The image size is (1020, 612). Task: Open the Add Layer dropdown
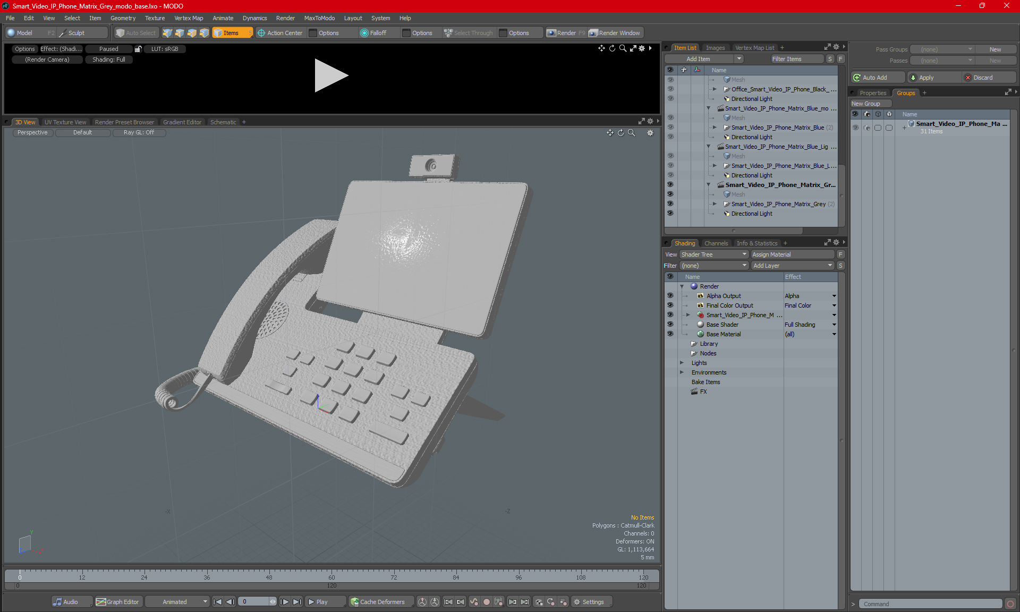(x=793, y=266)
